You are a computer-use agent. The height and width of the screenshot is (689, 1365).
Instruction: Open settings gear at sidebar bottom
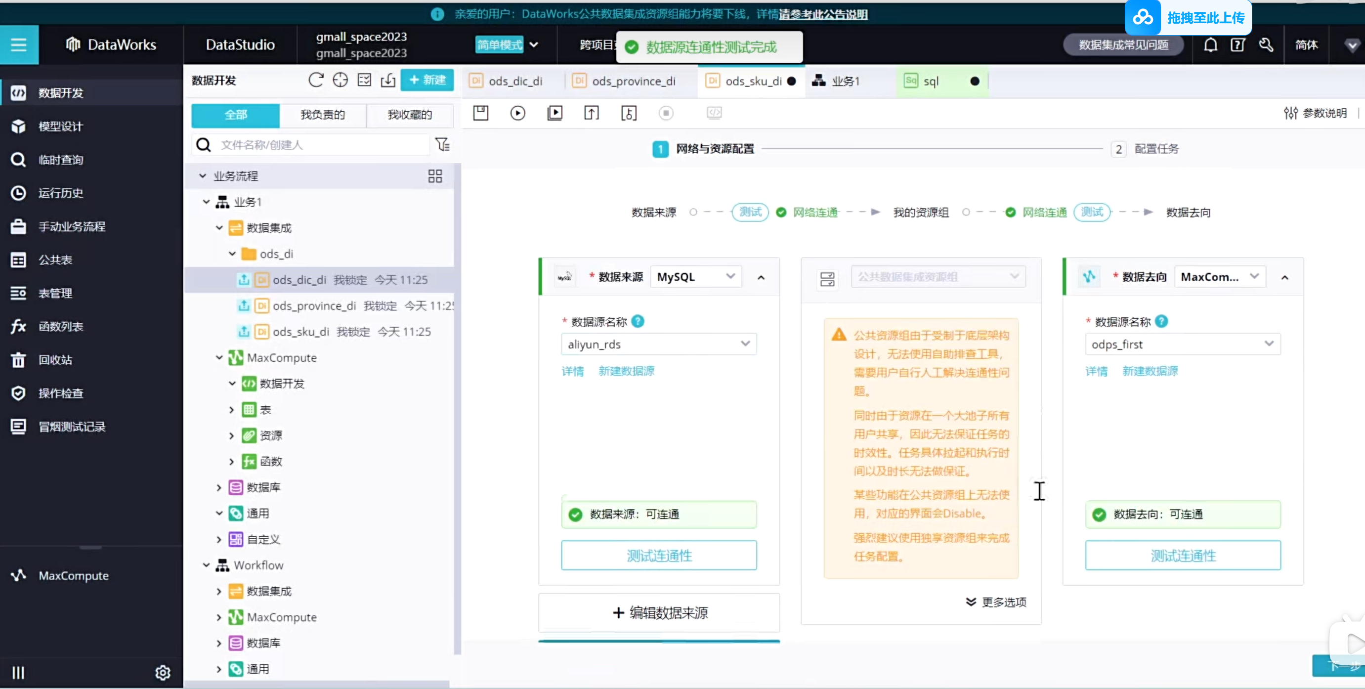pos(163,672)
